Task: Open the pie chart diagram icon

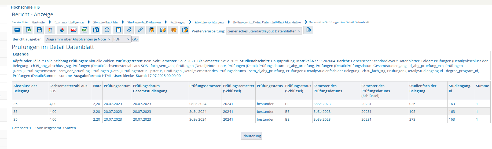Action: [62, 30]
